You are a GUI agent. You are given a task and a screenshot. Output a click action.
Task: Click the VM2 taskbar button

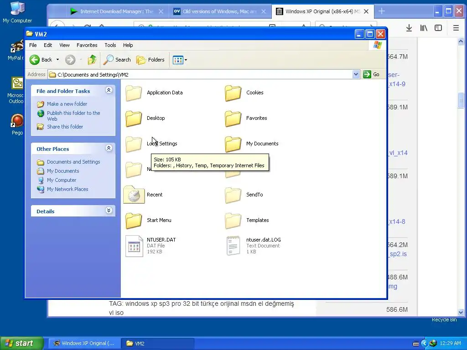[x=158, y=343]
